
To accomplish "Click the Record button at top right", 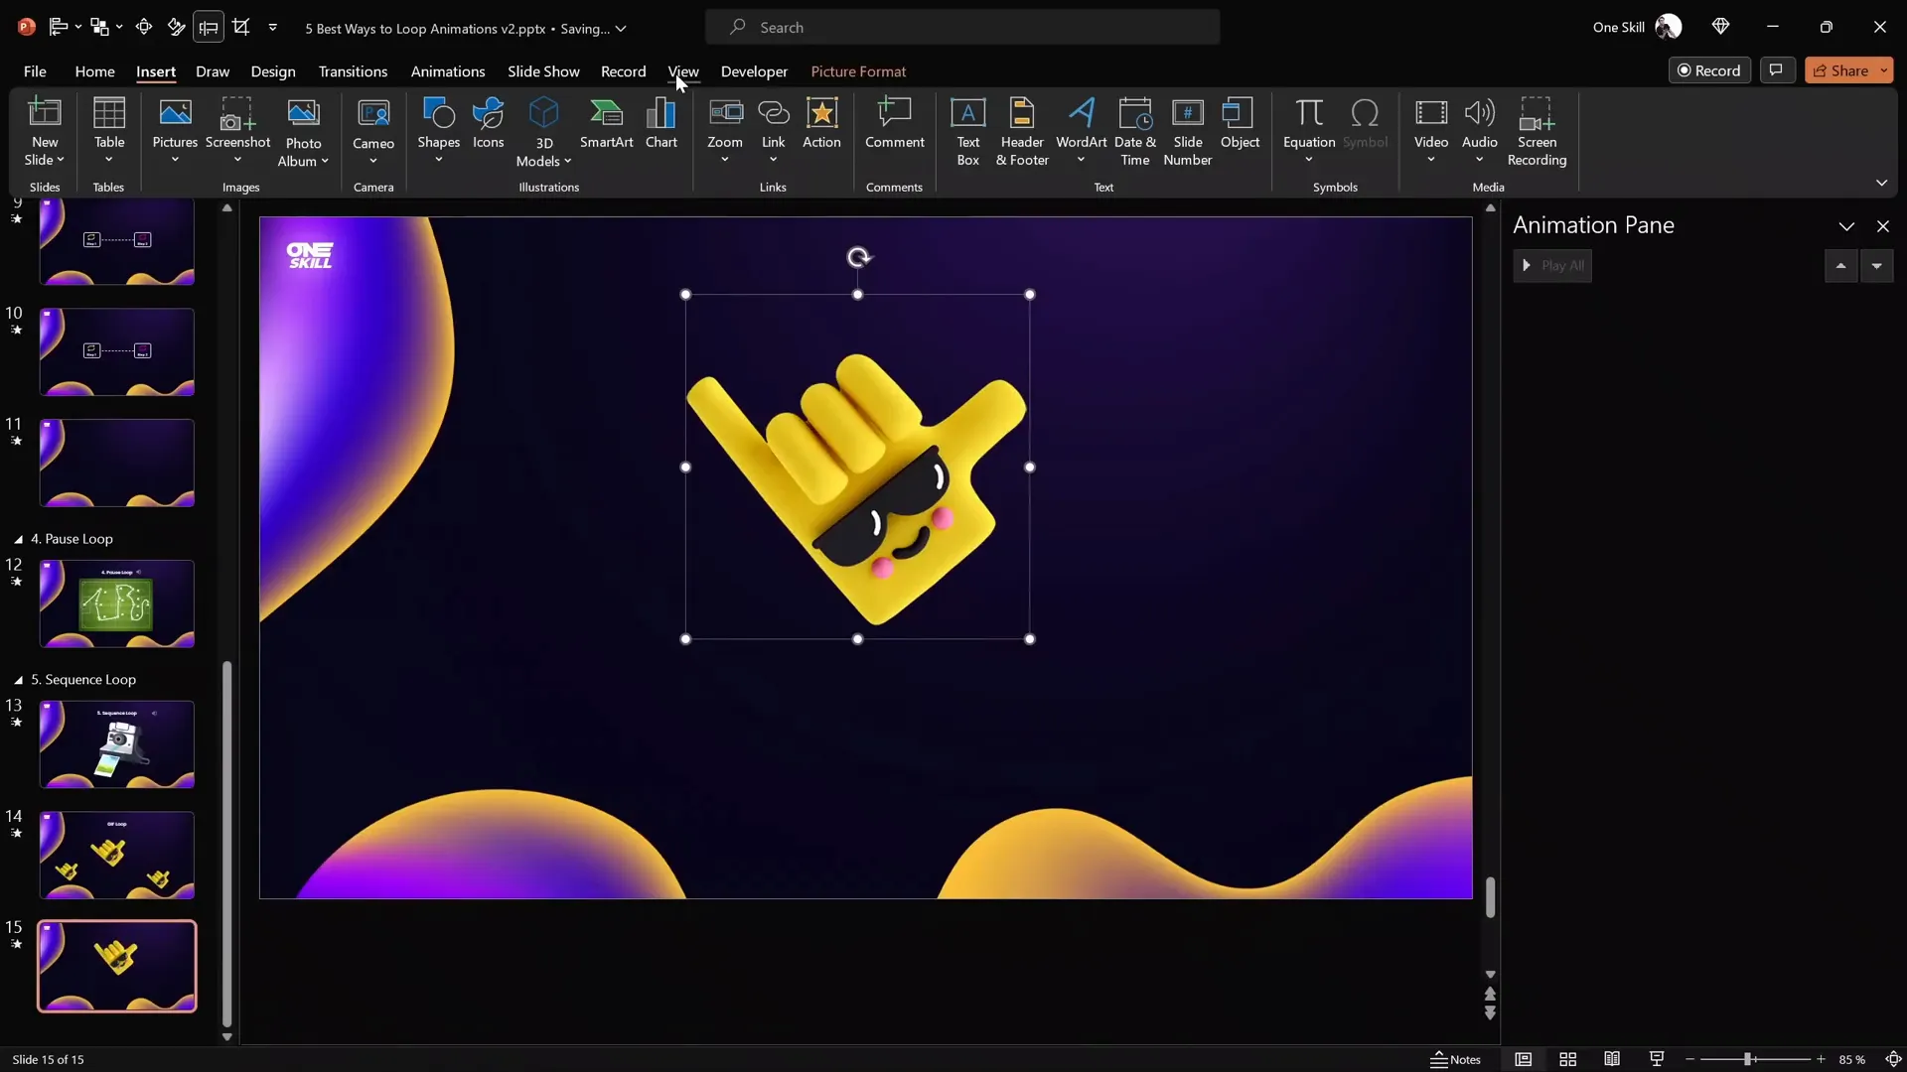I will tap(1709, 70).
